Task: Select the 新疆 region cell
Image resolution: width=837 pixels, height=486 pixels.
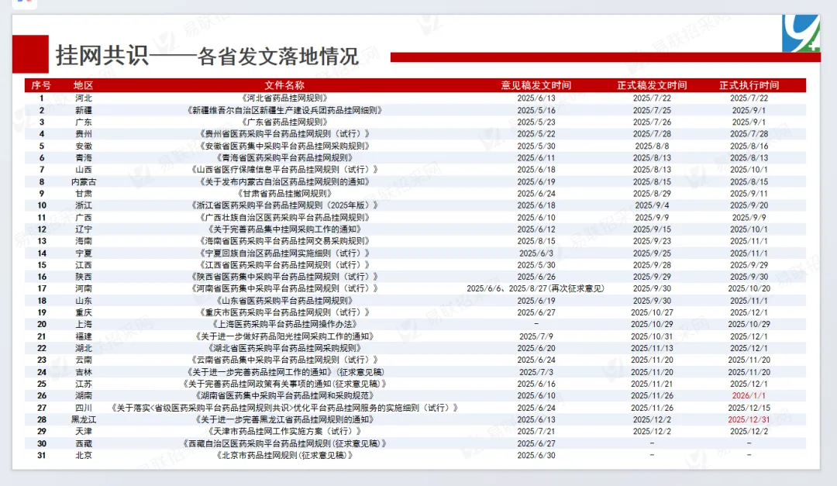Action: 83,110
